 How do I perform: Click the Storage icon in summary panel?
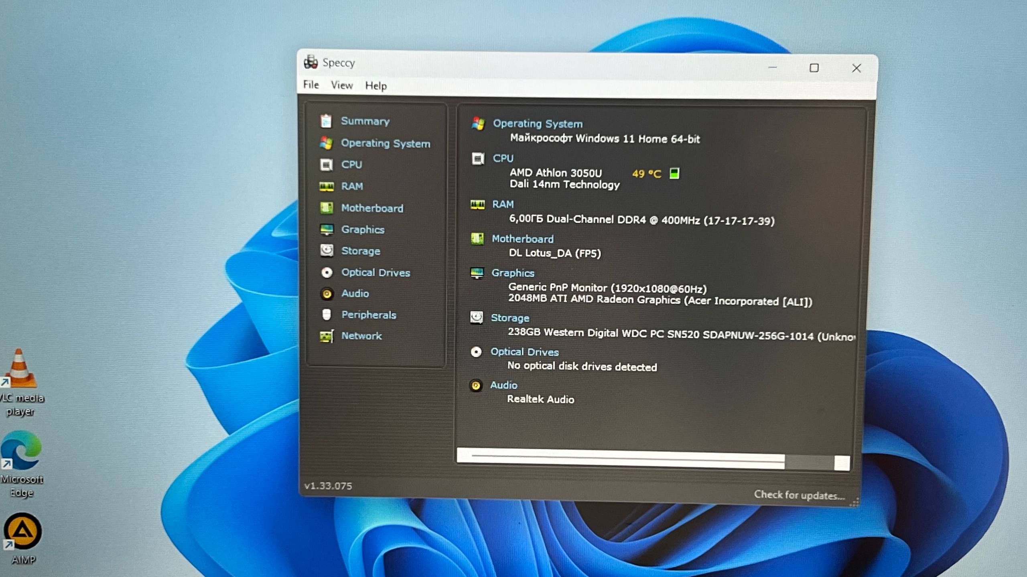[477, 318]
